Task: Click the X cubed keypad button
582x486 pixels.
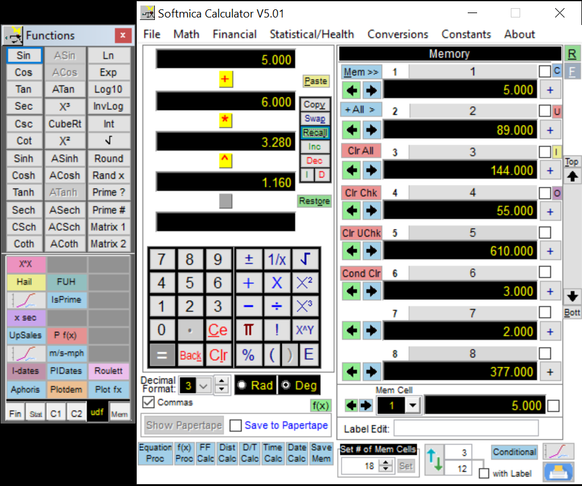Action: point(305,306)
